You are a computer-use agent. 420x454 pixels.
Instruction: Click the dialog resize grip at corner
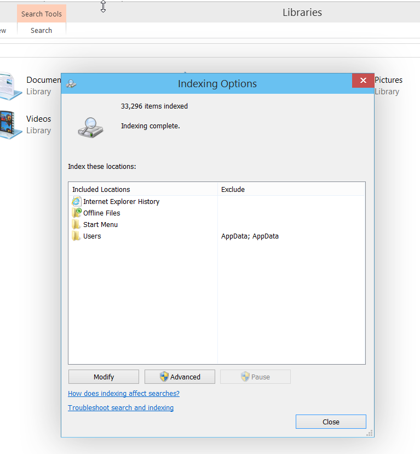[x=370, y=433]
